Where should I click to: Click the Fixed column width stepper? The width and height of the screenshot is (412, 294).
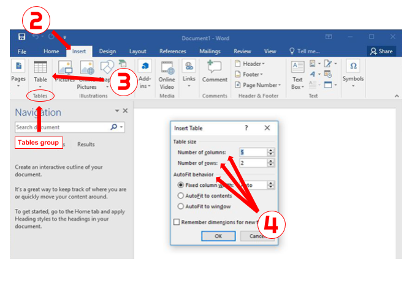coord(270,185)
